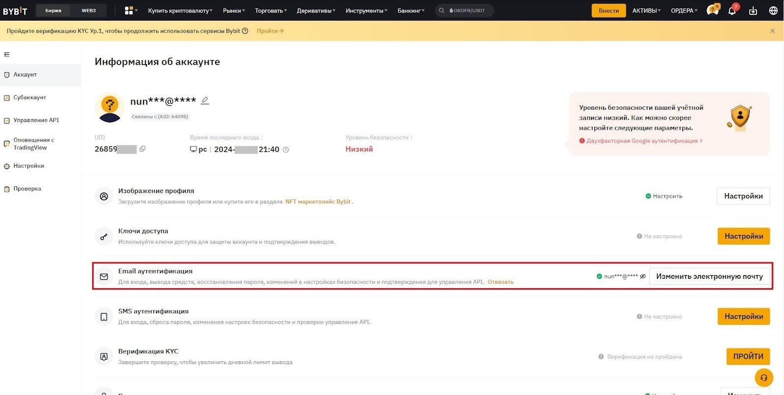Open Управление API in the sidebar
The width and height of the screenshot is (784, 395).
click(40, 120)
